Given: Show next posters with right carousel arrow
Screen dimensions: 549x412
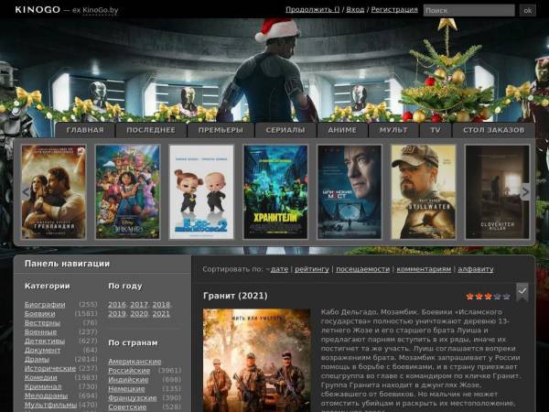Looking at the screenshot, I should click(525, 191).
